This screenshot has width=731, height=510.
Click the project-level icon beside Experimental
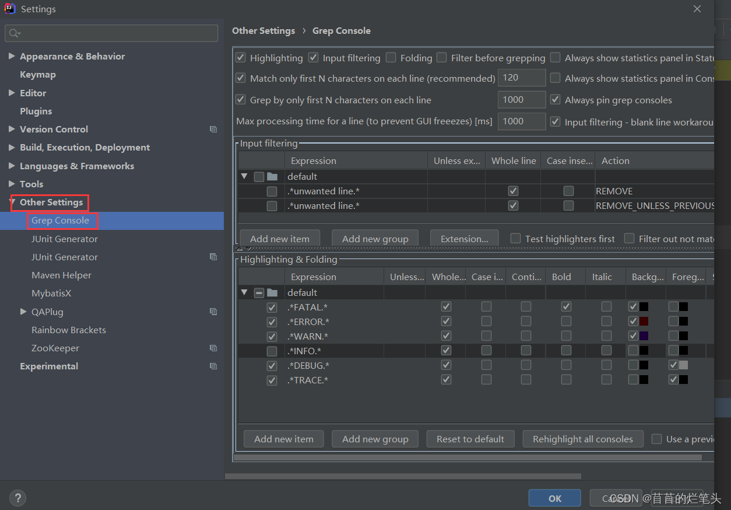(213, 366)
